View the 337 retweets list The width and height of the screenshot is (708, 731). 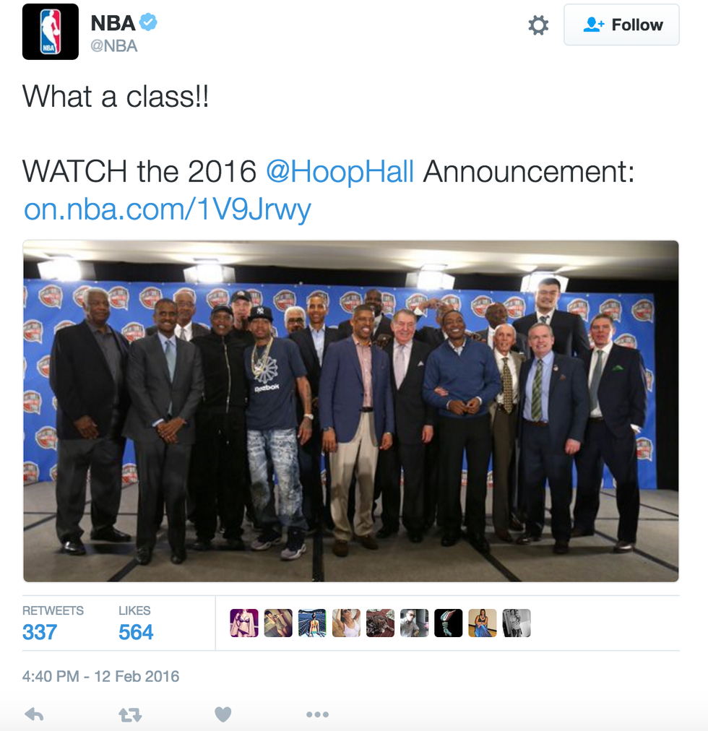tap(53, 623)
